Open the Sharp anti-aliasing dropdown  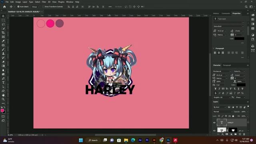coord(240,97)
